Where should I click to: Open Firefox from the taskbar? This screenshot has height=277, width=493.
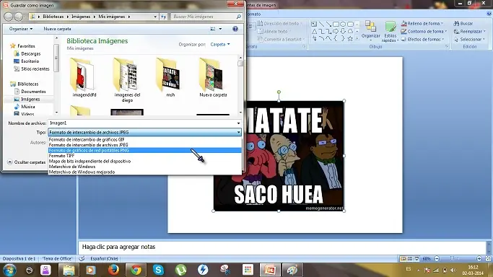(x=113, y=270)
